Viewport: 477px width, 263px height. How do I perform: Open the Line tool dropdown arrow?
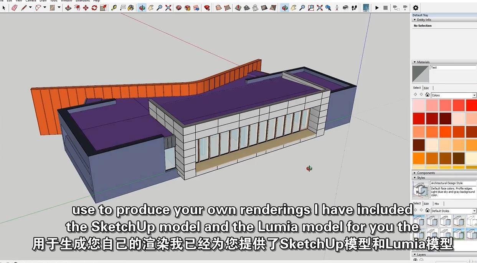[30, 8]
